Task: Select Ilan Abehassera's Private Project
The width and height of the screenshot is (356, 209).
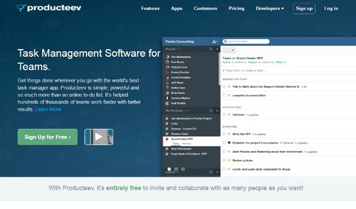Action: pyautogui.click(x=191, y=118)
